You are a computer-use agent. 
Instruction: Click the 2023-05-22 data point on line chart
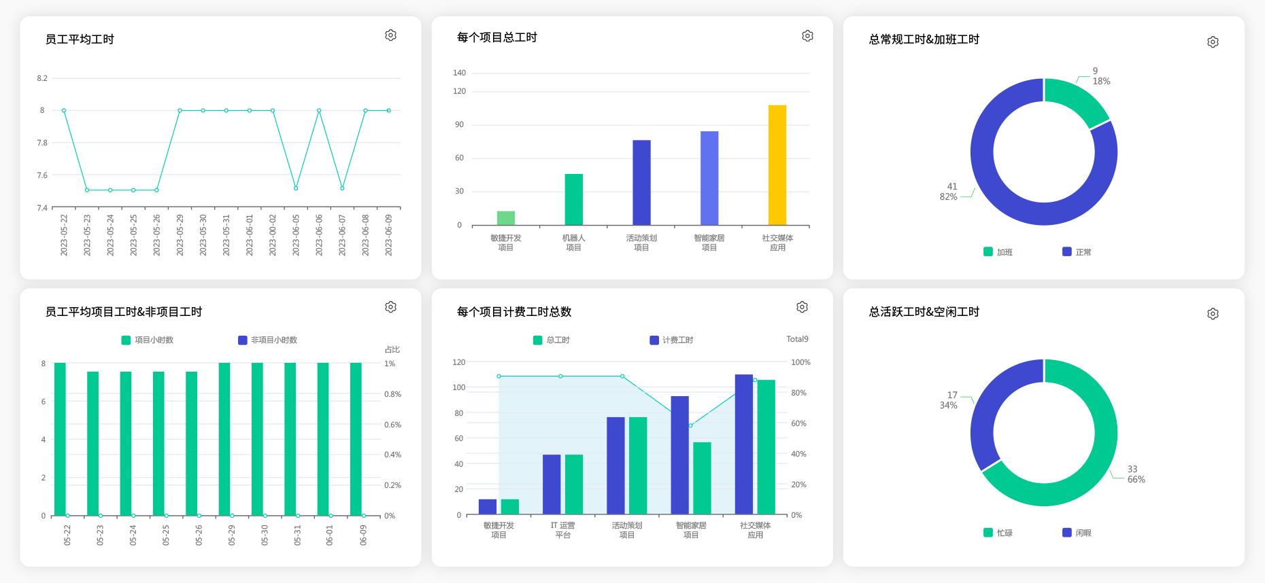coord(64,110)
